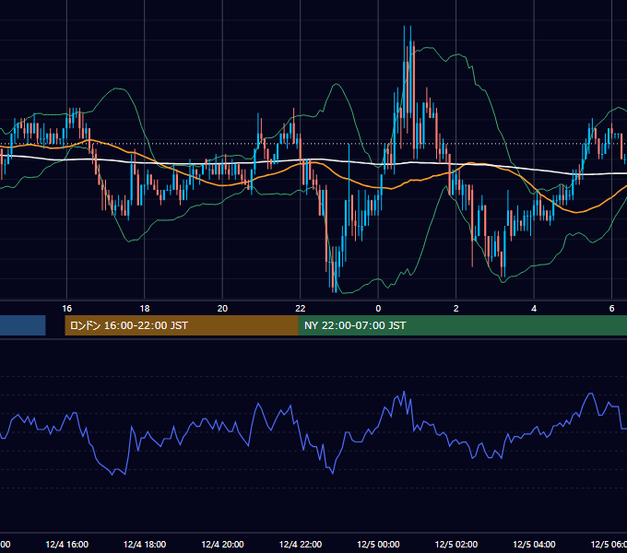Click the 4 hour label on price chart axis
627x553 pixels.
click(534, 309)
